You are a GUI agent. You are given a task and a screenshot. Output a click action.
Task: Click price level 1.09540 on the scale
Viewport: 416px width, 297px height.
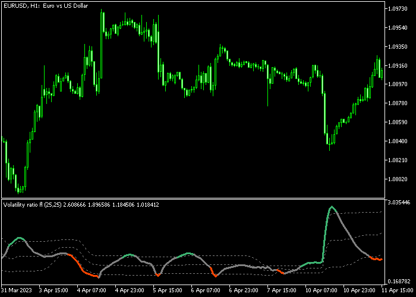(x=398, y=27)
